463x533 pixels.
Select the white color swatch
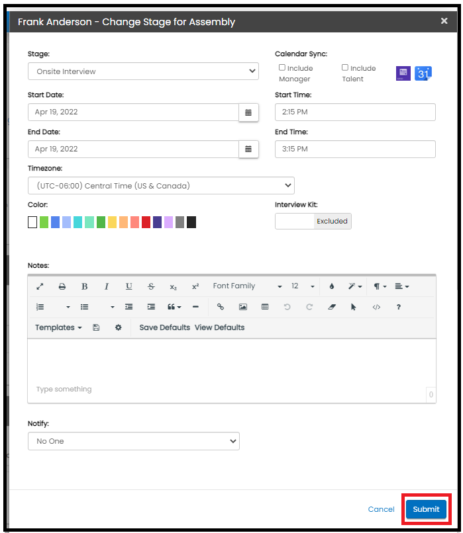click(32, 222)
